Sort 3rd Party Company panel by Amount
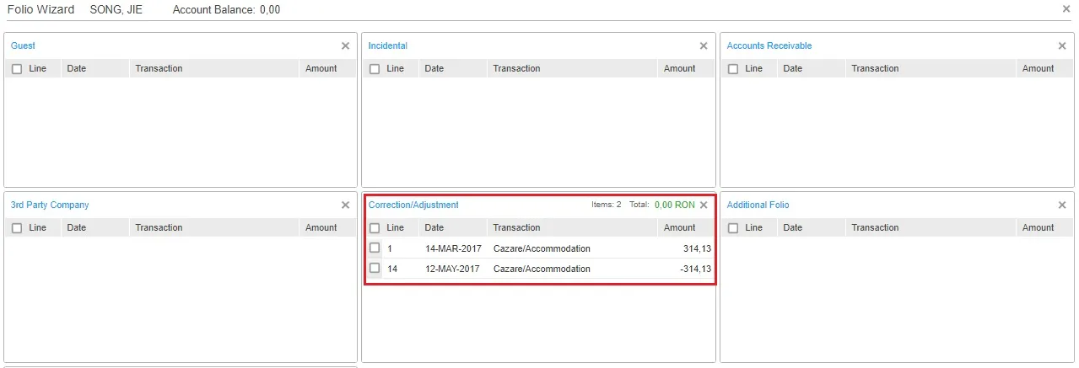Image resolution: width=1079 pixels, height=368 pixels. tap(321, 228)
